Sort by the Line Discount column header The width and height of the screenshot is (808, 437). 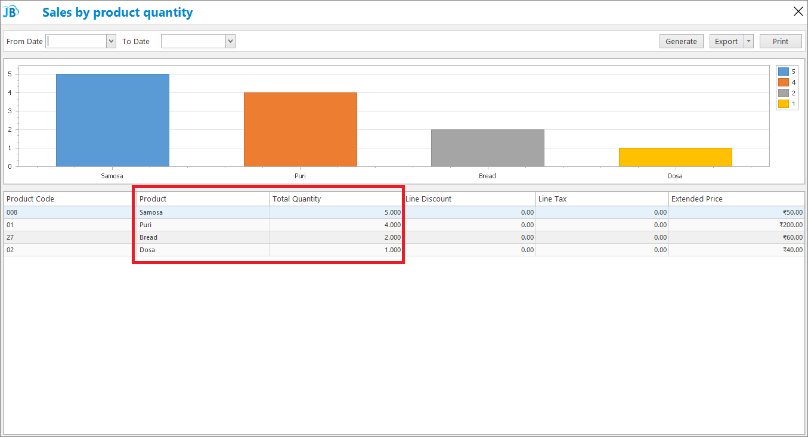coord(469,199)
